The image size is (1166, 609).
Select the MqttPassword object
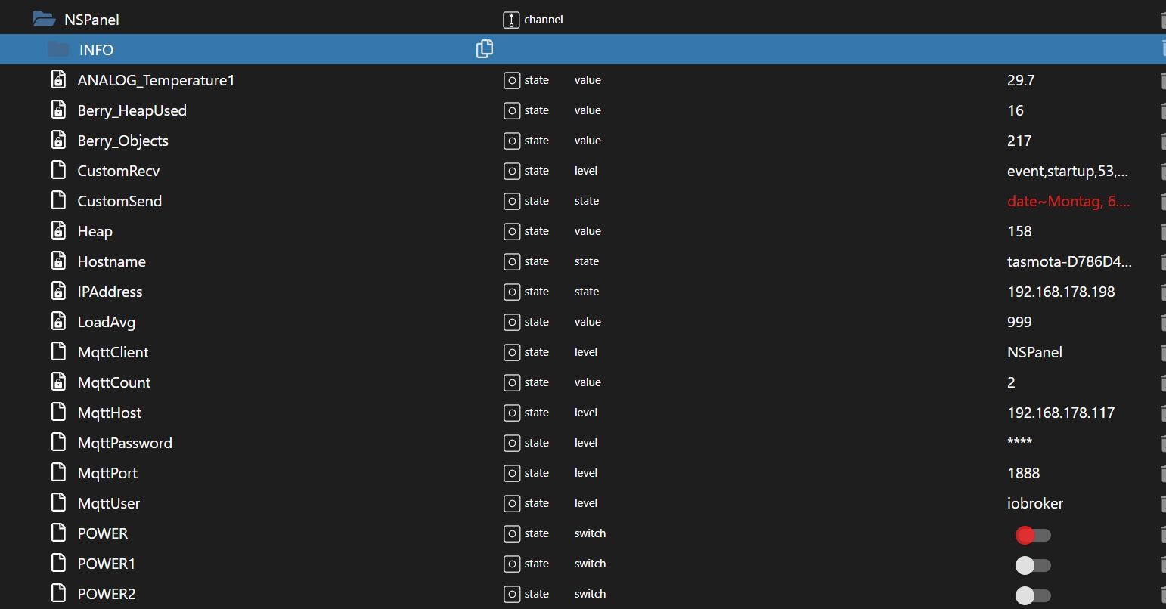(125, 443)
